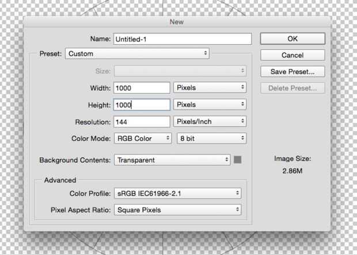Click the Name text field
This screenshot has height=255, width=357.
pyautogui.click(x=183, y=38)
